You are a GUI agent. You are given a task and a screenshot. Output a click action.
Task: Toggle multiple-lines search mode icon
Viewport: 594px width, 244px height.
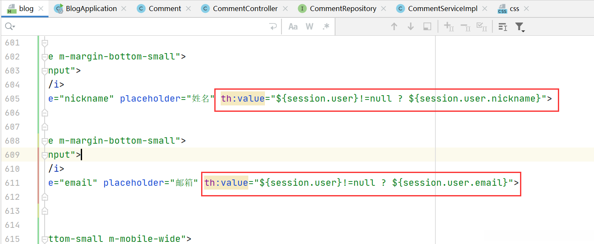(x=503, y=27)
